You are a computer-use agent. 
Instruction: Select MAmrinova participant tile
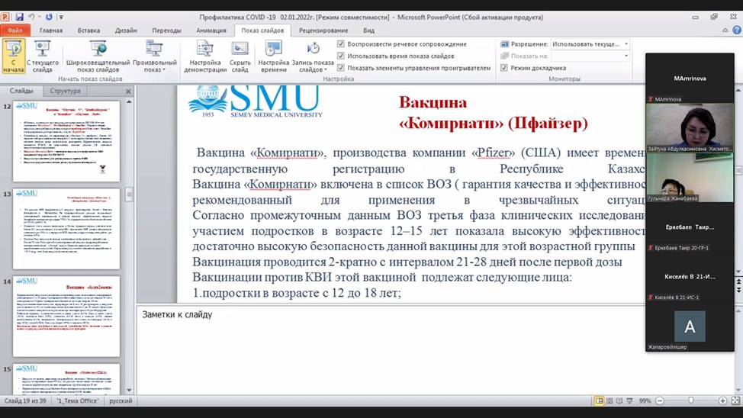(690, 79)
